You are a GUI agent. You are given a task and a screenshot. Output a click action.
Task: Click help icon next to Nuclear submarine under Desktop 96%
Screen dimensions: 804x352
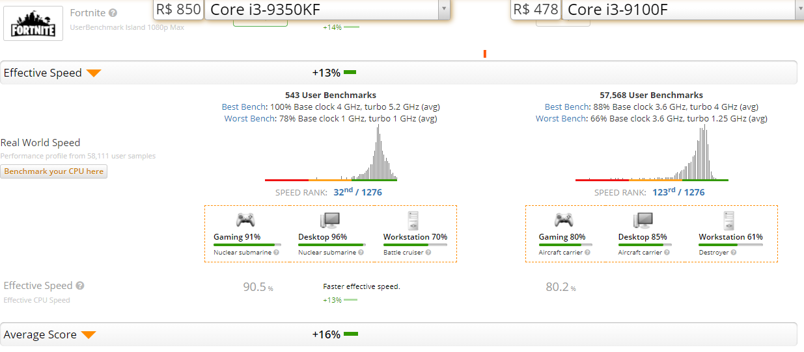click(361, 253)
